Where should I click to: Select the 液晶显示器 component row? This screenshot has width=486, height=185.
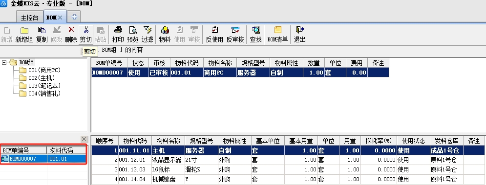coord(289,160)
